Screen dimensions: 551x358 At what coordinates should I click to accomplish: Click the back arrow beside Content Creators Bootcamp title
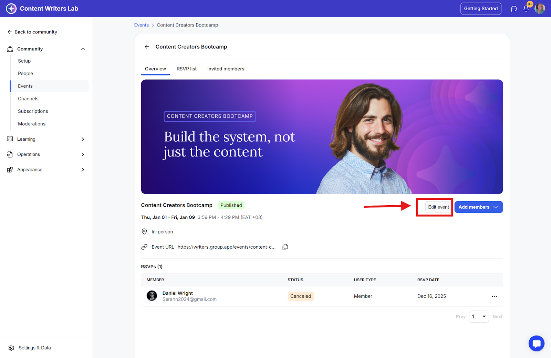pos(147,47)
